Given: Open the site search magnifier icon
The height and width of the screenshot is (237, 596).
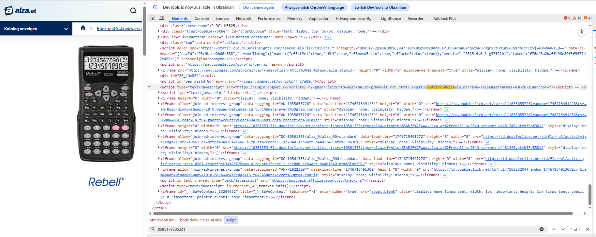Looking at the screenshot, I should 133,11.
